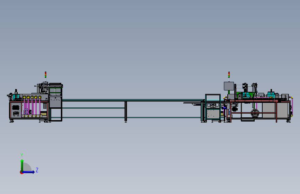This screenshot has height=194, width=300.
Task: Select the conveyor's middle support leg
Action: click(x=126, y=111)
